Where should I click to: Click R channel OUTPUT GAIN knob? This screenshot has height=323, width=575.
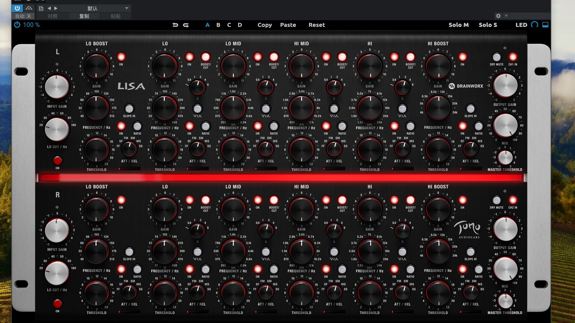[506, 228]
